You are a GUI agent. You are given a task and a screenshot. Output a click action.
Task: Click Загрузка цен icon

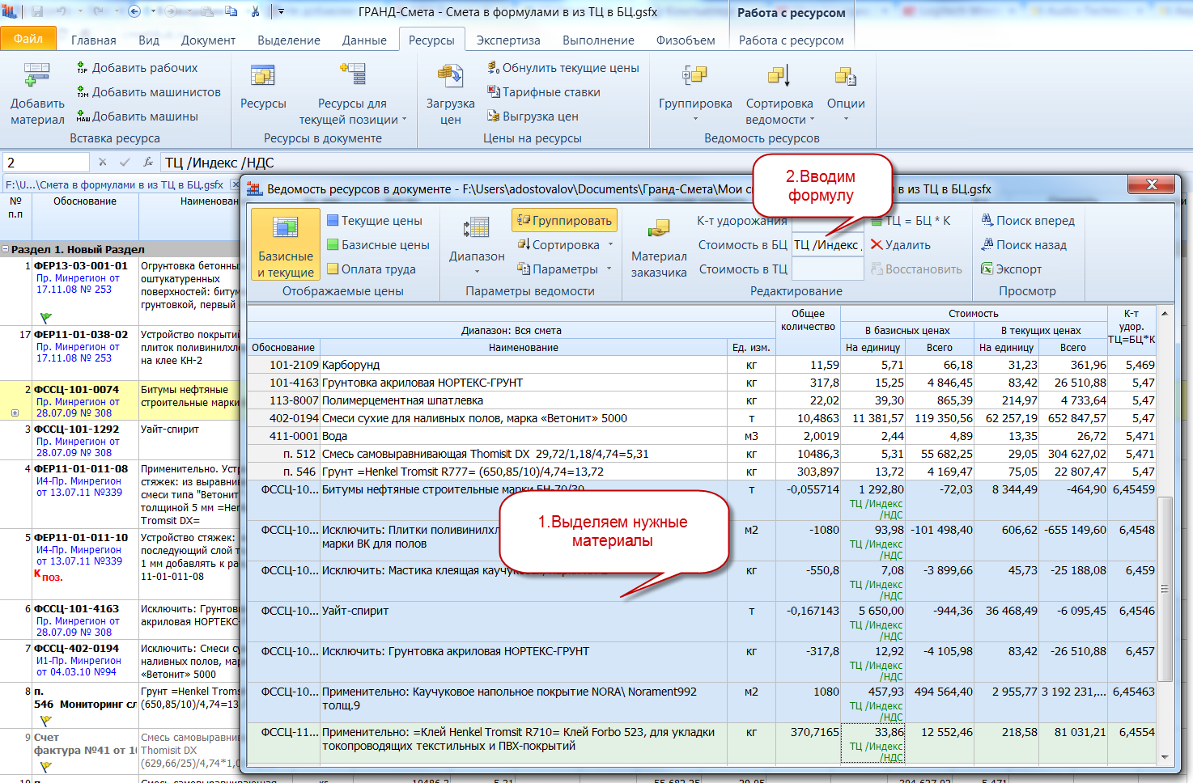(450, 78)
